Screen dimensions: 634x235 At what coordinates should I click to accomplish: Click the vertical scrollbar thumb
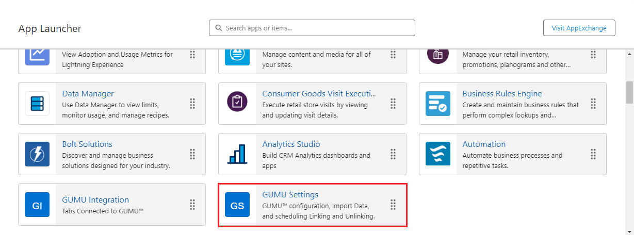(629, 92)
